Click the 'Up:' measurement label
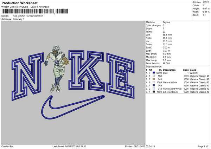Image resolution: width=211 pixels, height=149 pixels. coord(147,41)
